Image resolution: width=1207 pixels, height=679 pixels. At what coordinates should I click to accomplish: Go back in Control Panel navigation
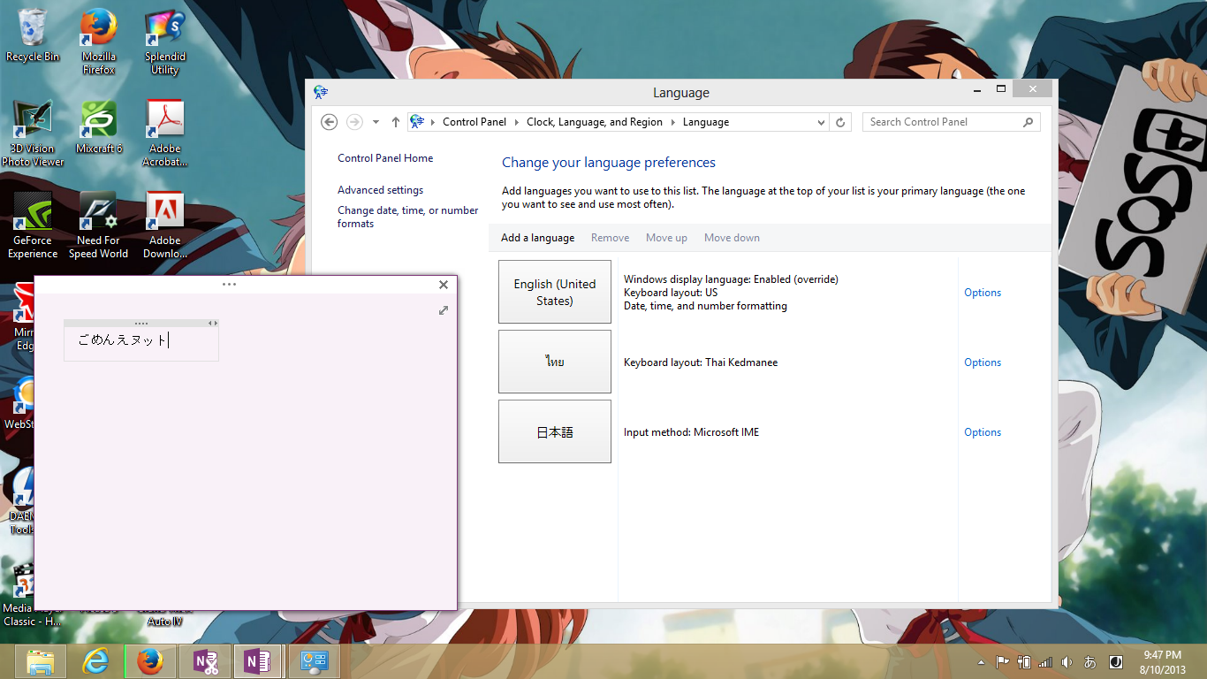329,122
